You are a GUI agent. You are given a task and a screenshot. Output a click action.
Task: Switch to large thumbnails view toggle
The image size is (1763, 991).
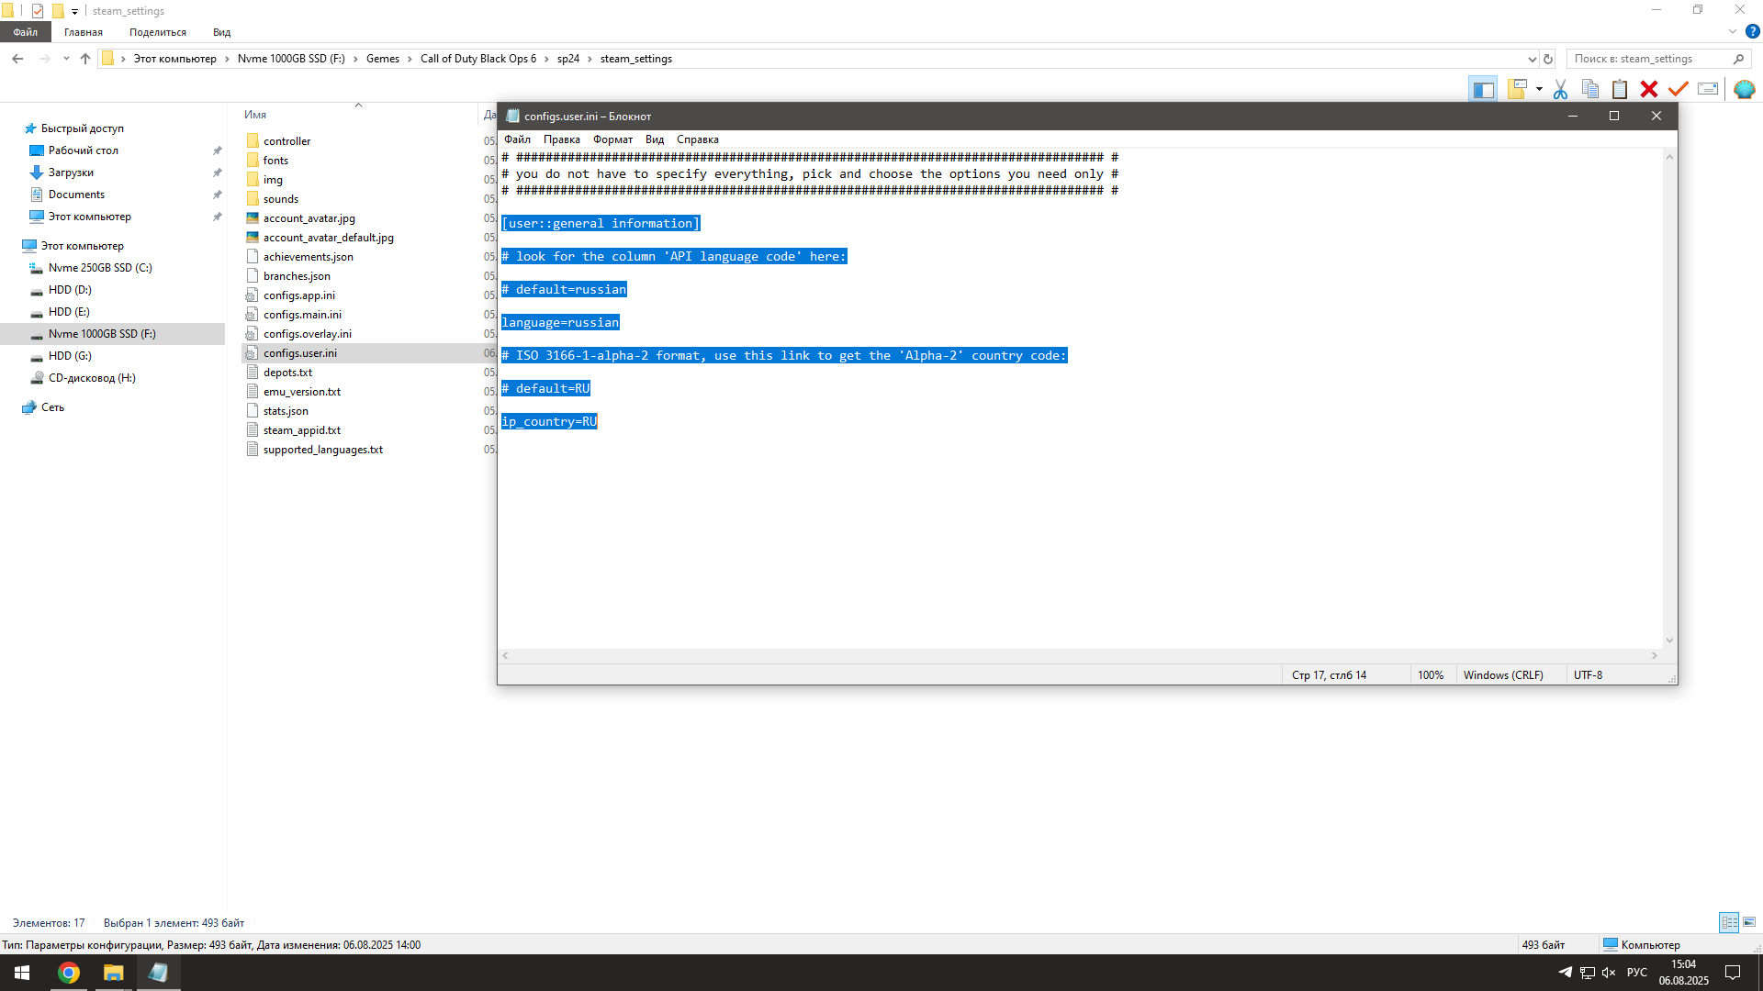(1749, 922)
